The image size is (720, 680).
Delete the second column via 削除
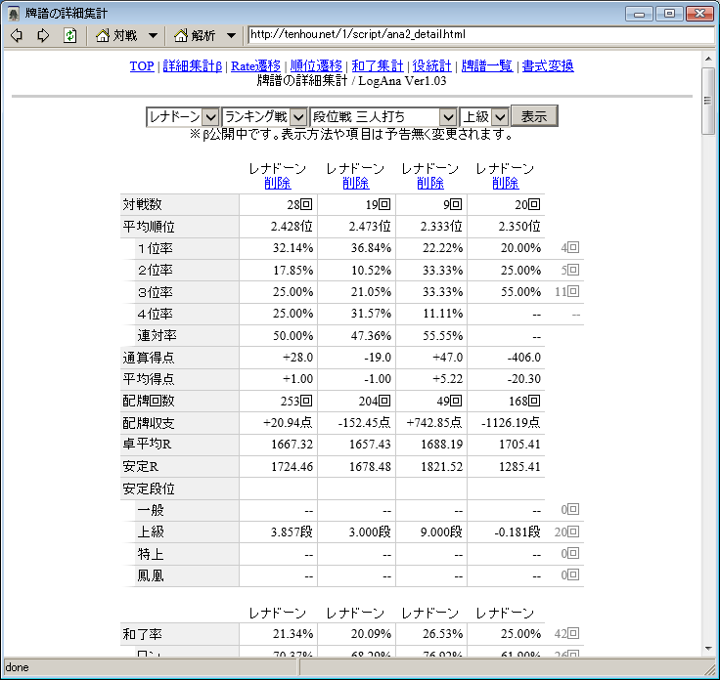[356, 184]
